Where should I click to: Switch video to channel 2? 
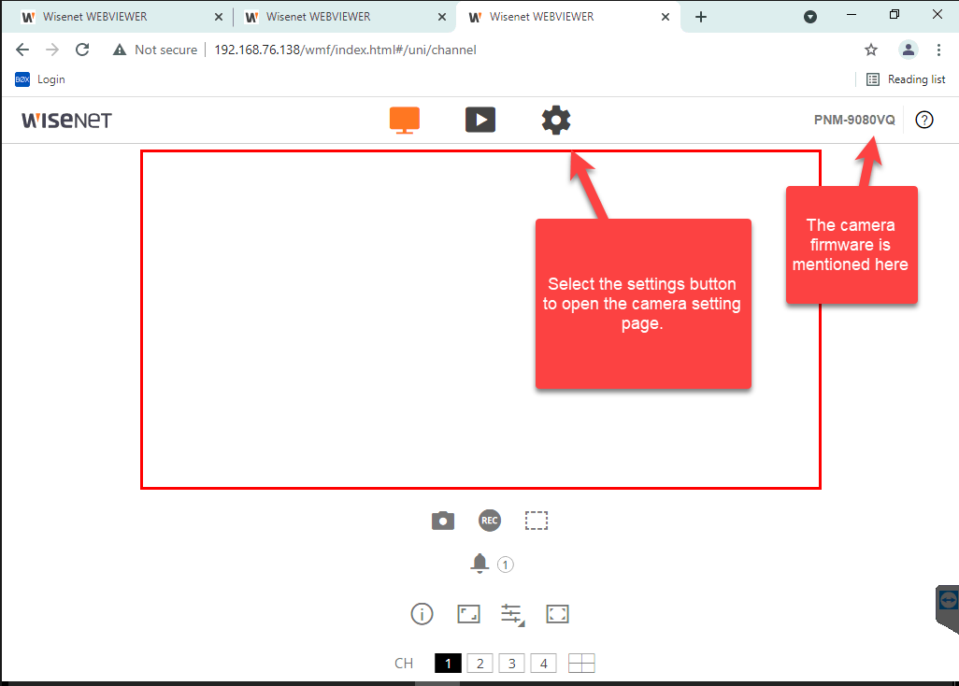tap(479, 663)
